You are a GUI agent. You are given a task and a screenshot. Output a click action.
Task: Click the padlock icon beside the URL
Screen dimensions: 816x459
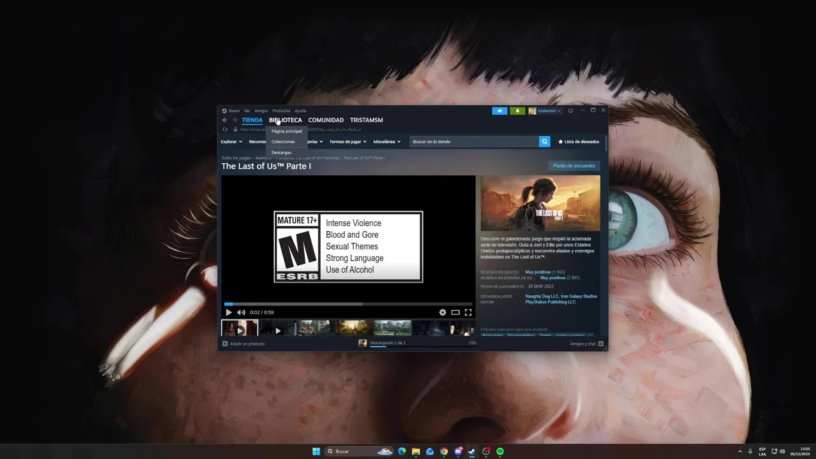pyautogui.click(x=235, y=129)
